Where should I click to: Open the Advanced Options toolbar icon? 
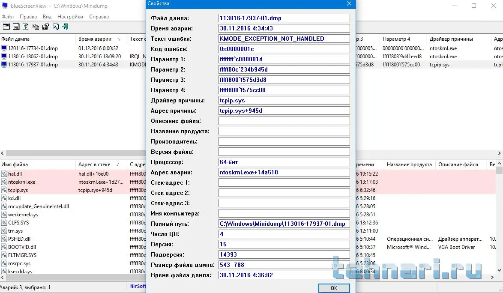pyautogui.click(x=6, y=27)
